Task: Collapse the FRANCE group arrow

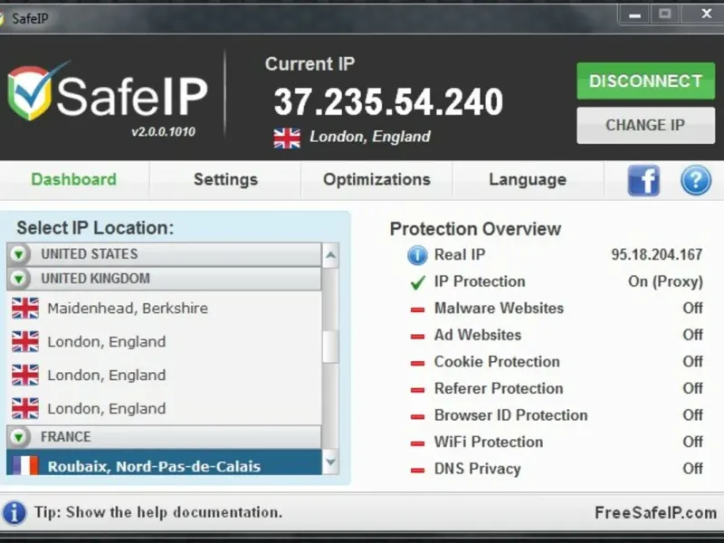Action: click(19, 437)
